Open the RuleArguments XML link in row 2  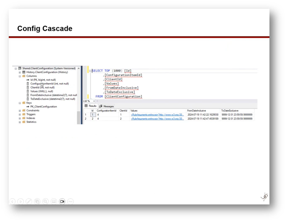click(x=157, y=119)
